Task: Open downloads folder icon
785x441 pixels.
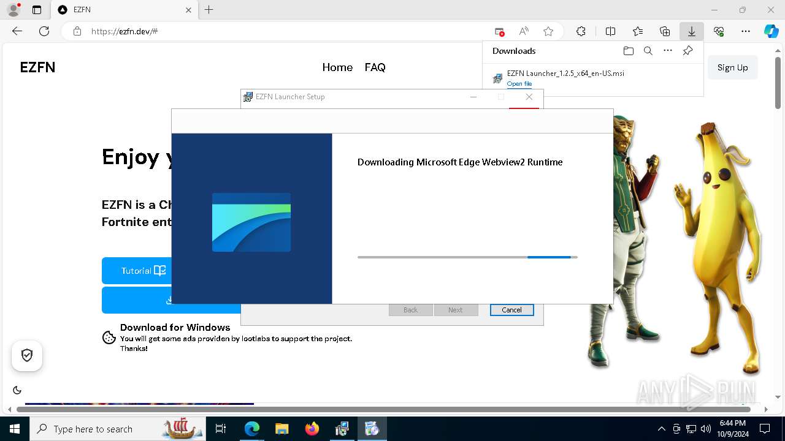Action: point(628,51)
